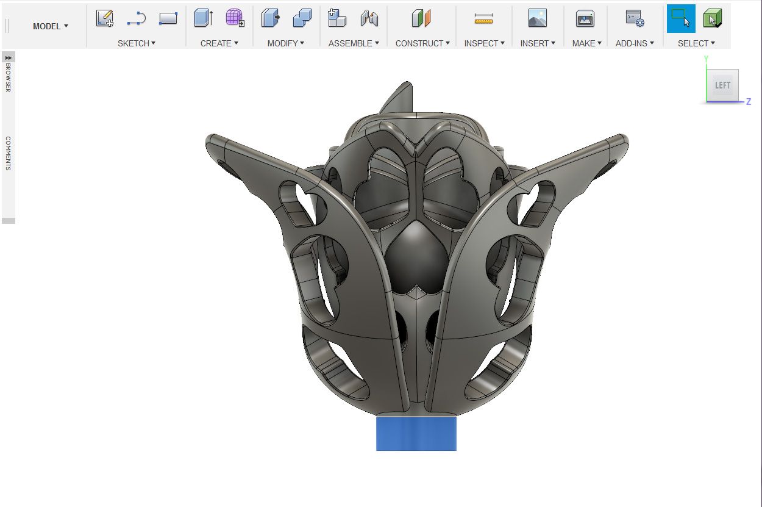Click the Measure ruler icon
This screenshot has height=507, width=762.
(483, 19)
